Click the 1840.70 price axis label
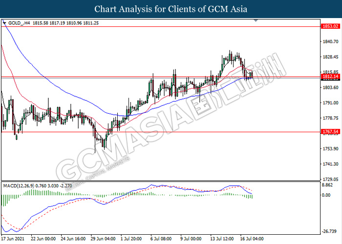 (x=330, y=42)
